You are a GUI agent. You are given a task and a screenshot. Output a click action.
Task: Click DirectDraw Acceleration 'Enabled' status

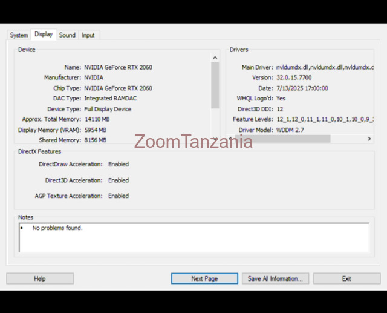click(x=119, y=164)
